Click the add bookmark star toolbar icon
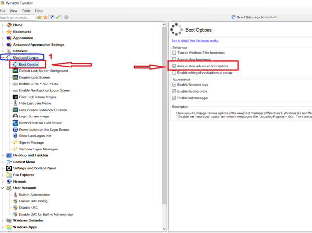The image size is (312, 233). 39,17
